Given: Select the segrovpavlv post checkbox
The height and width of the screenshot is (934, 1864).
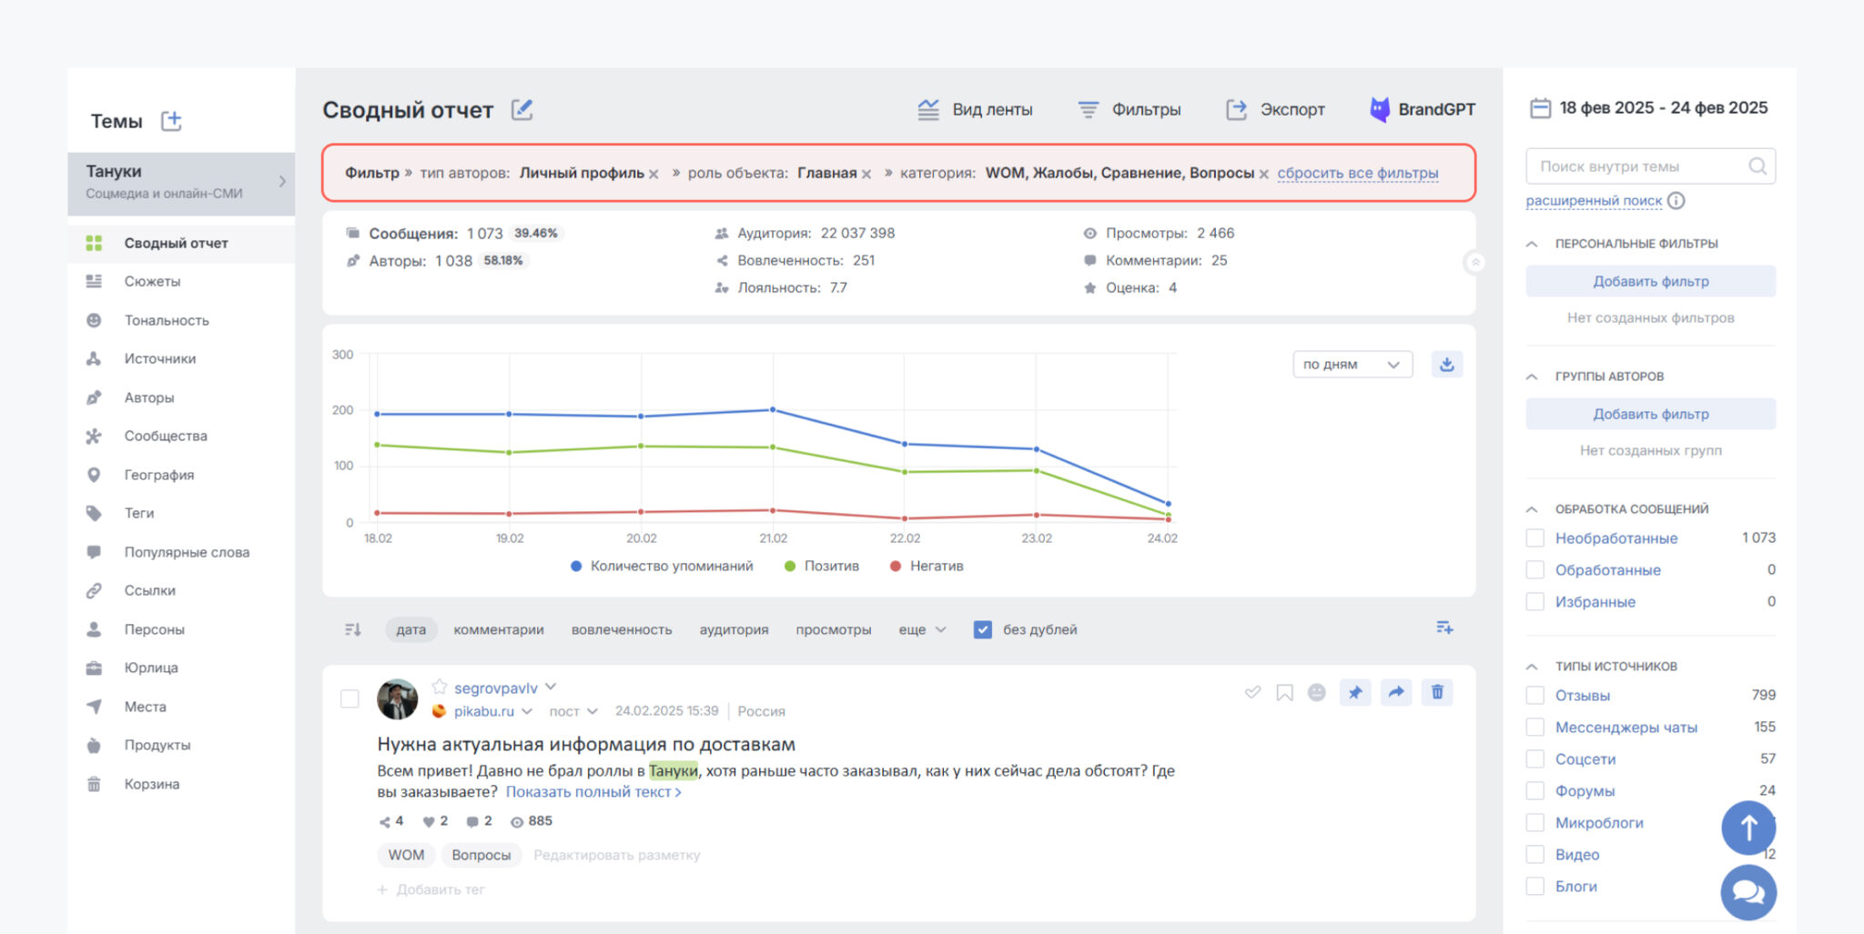Looking at the screenshot, I should point(349,698).
